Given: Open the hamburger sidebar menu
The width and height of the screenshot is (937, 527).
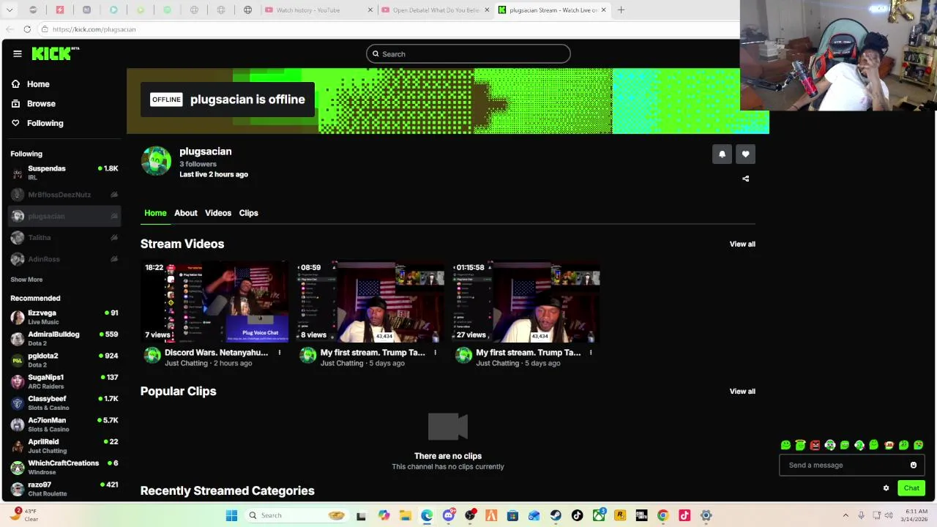Looking at the screenshot, I should click(x=18, y=53).
